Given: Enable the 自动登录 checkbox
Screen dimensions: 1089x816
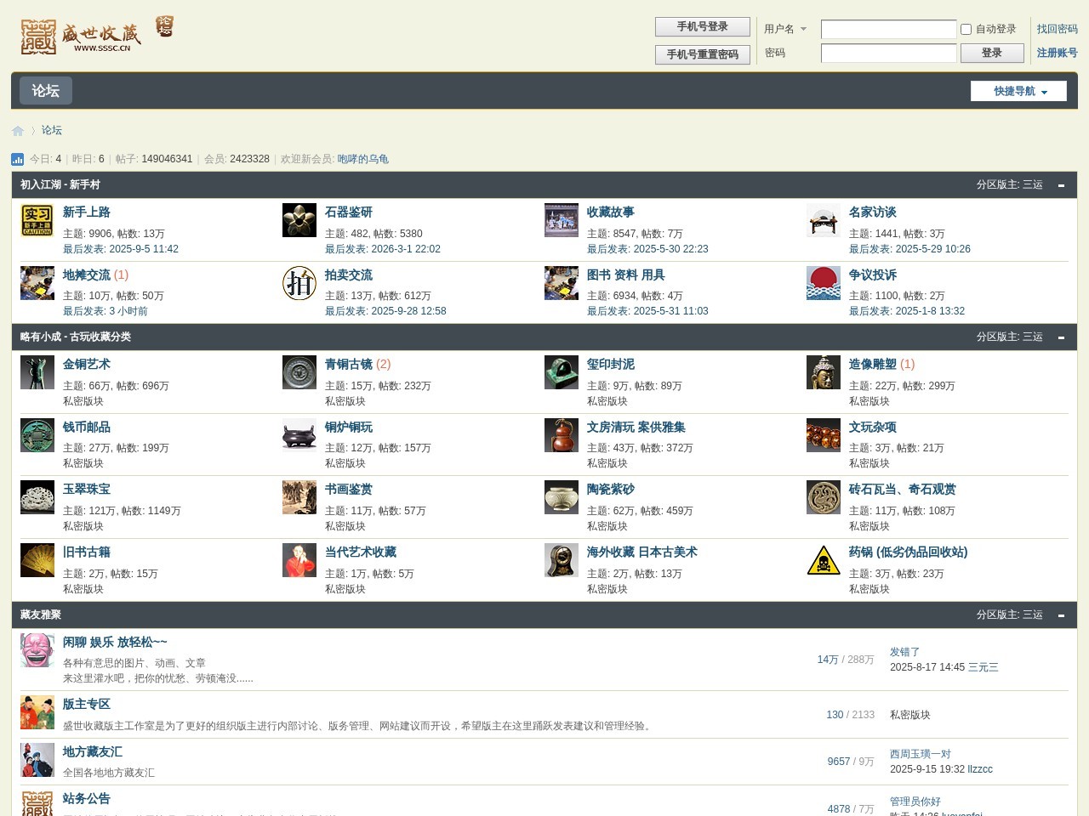Looking at the screenshot, I should pyautogui.click(x=966, y=29).
